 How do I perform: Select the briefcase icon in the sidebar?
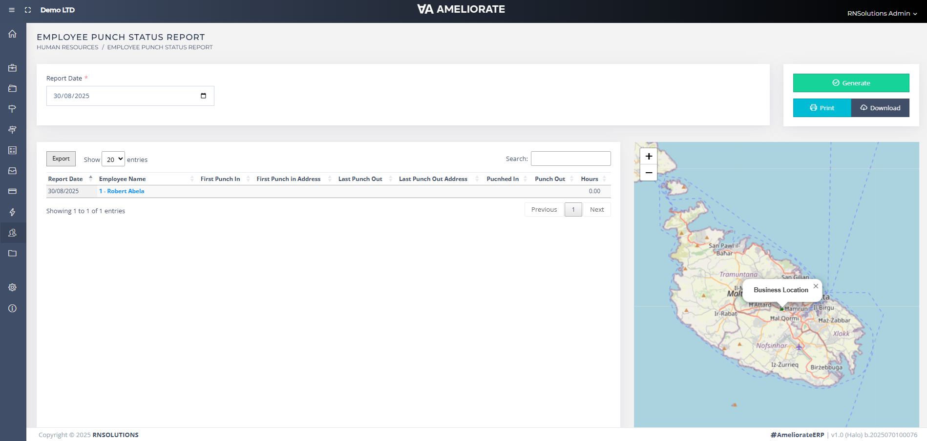click(x=12, y=68)
